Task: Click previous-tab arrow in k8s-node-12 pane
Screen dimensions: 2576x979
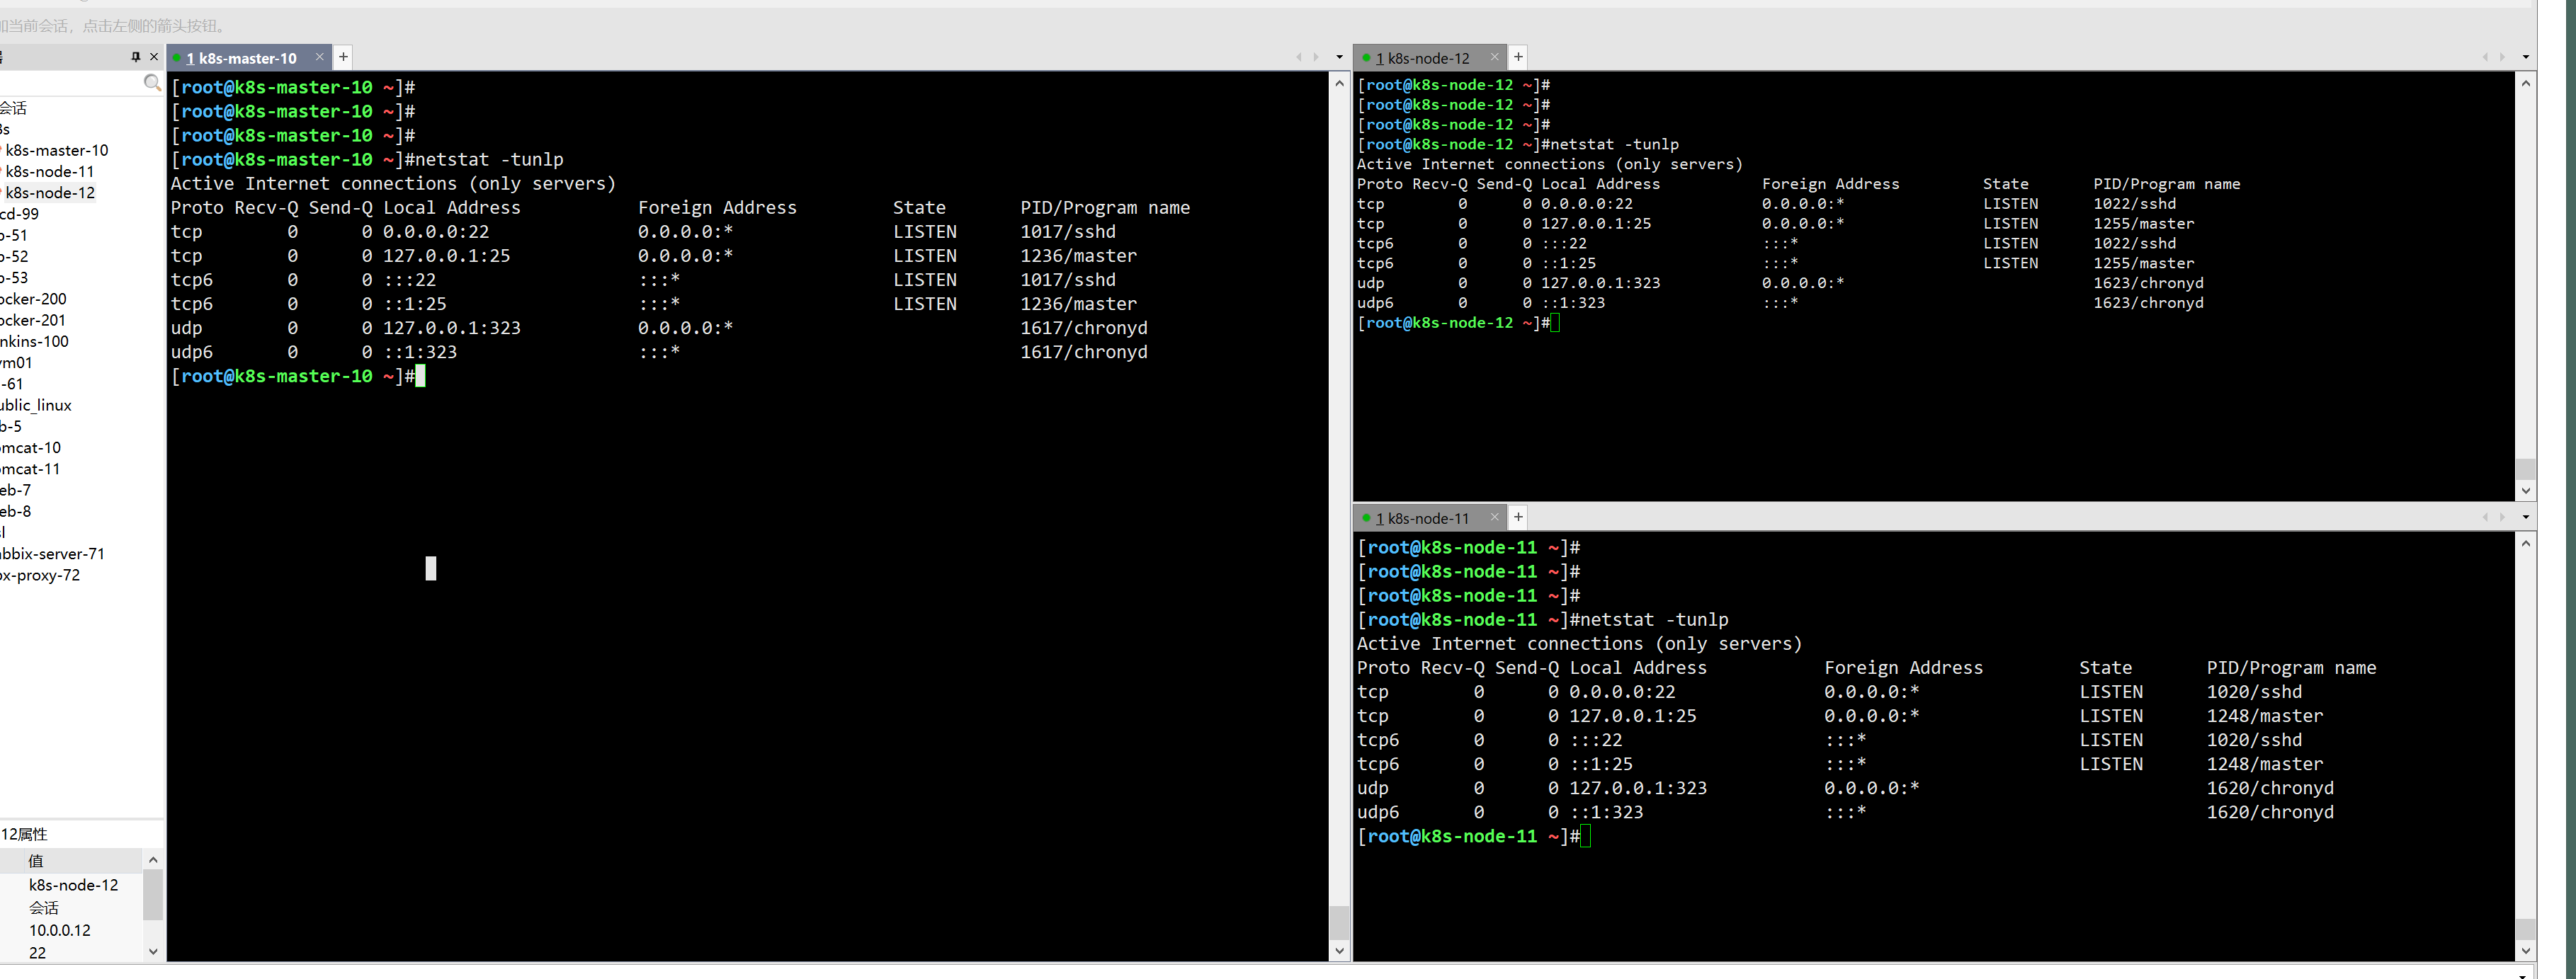Action: click(2485, 57)
